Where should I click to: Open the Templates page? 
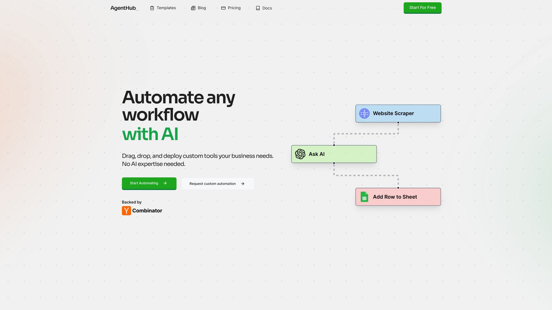pyautogui.click(x=166, y=8)
